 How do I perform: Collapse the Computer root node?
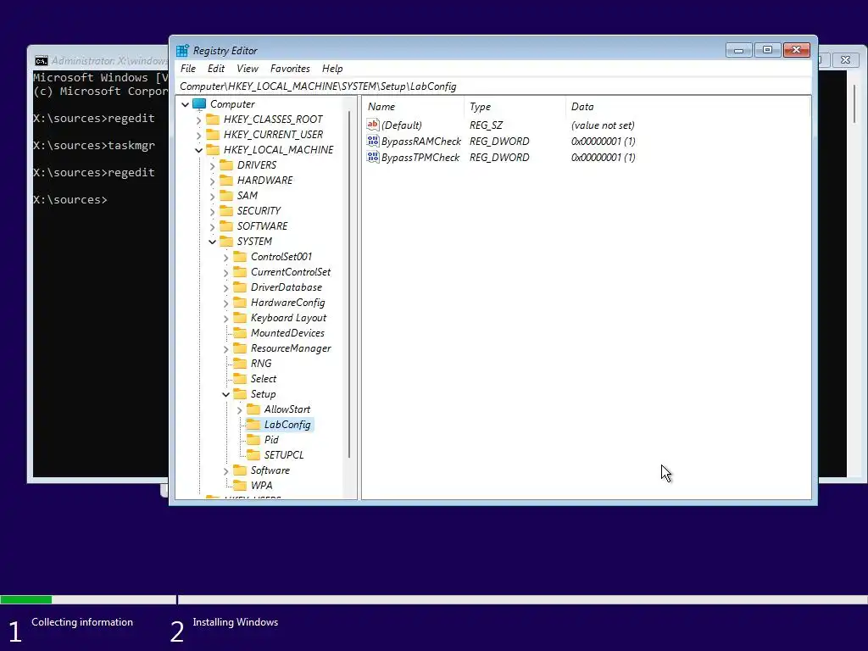(186, 104)
